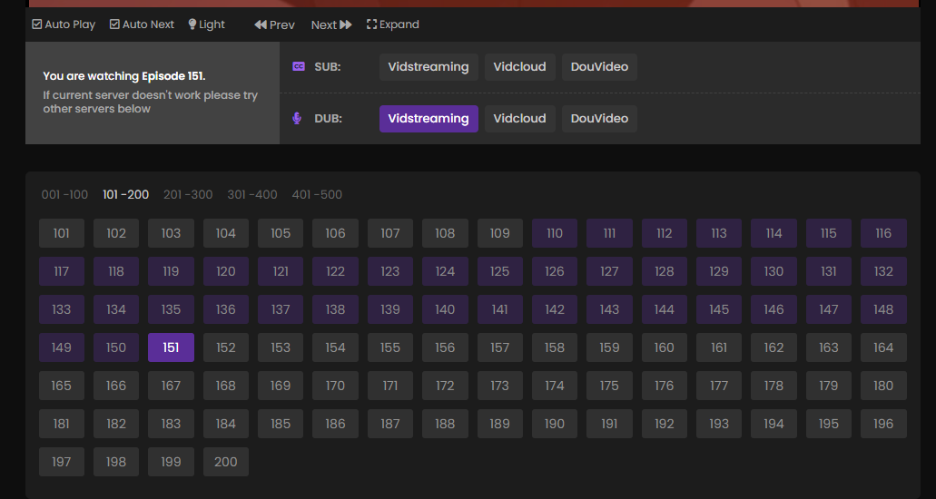
Task: Open episode 175
Action: (609, 386)
